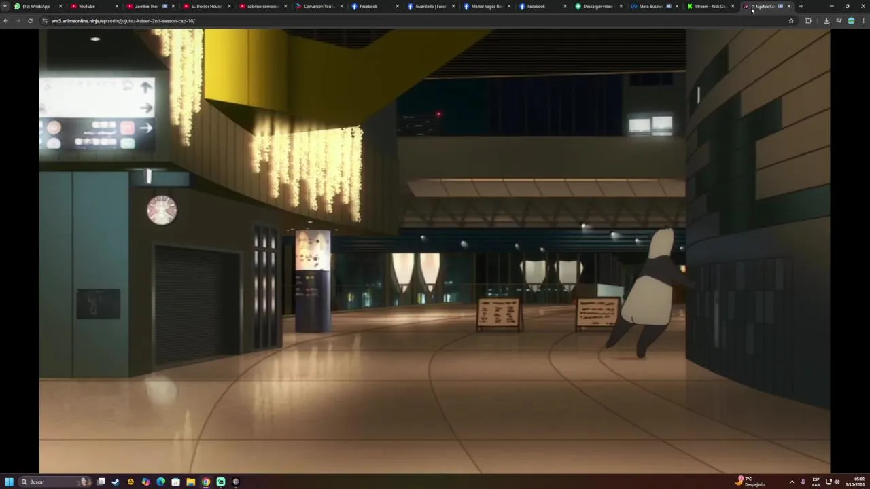Open File Explorer from the taskbar

(x=191, y=482)
